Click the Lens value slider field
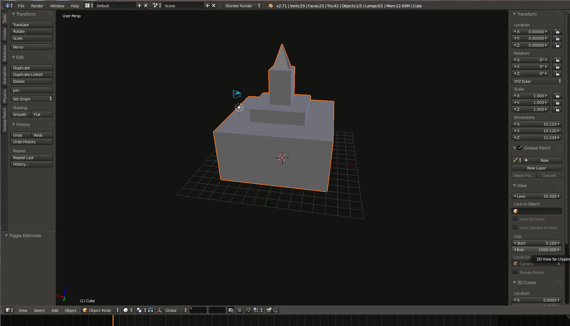 click(537, 196)
